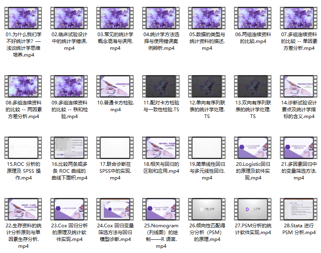Select video icon for 28.Stata 进行 PSM 分析
The height and width of the screenshot is (253, 321).
[x=299, y=209]
